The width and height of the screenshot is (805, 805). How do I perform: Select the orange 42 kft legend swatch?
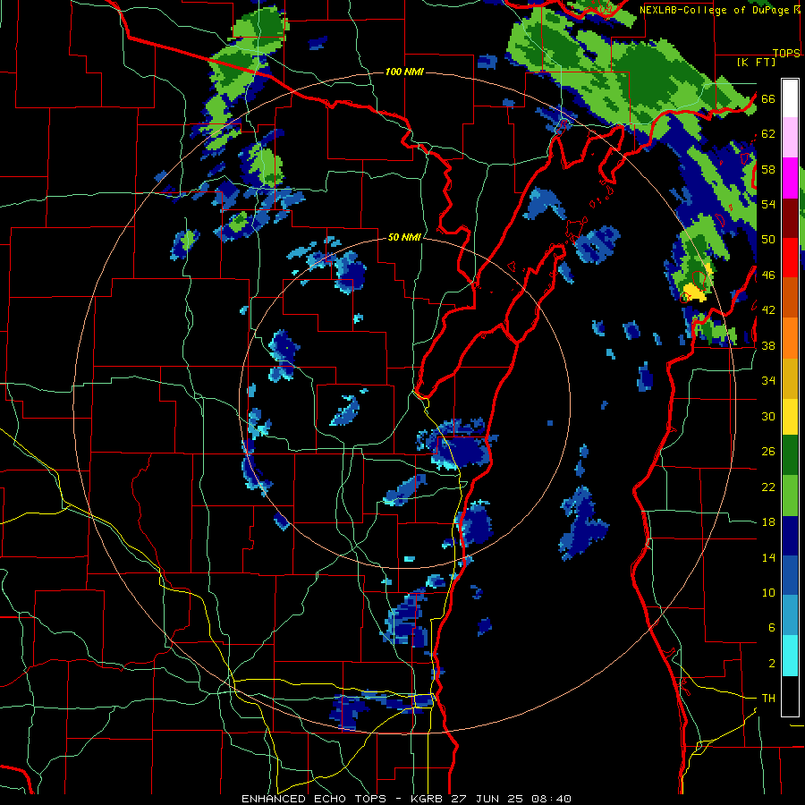pyautogui.click(x=790, y=338)
